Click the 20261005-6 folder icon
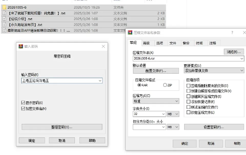This screenshot has width=246, height=155. 4,7
